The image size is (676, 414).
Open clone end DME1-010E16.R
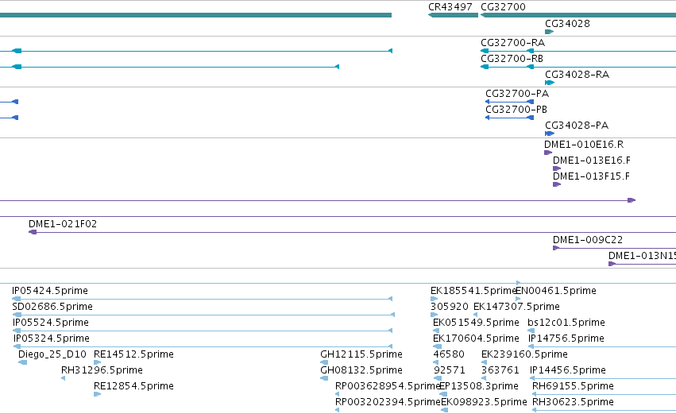pyautogui.click(x=584, y=145)
